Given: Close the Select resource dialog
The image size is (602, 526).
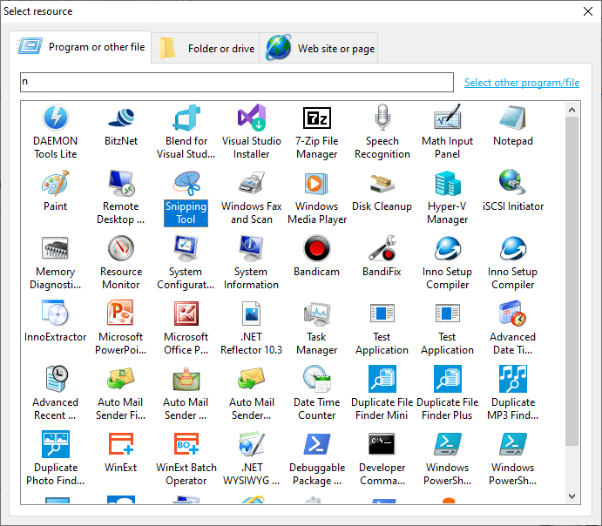Looking at the screenshot, I should pos(588,11).
